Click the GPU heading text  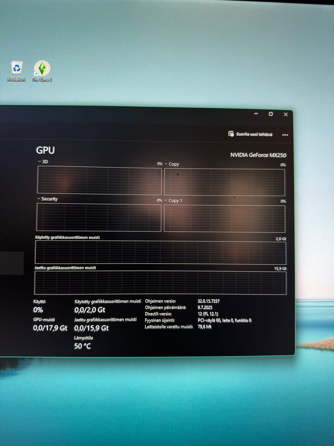coord(46,150)
